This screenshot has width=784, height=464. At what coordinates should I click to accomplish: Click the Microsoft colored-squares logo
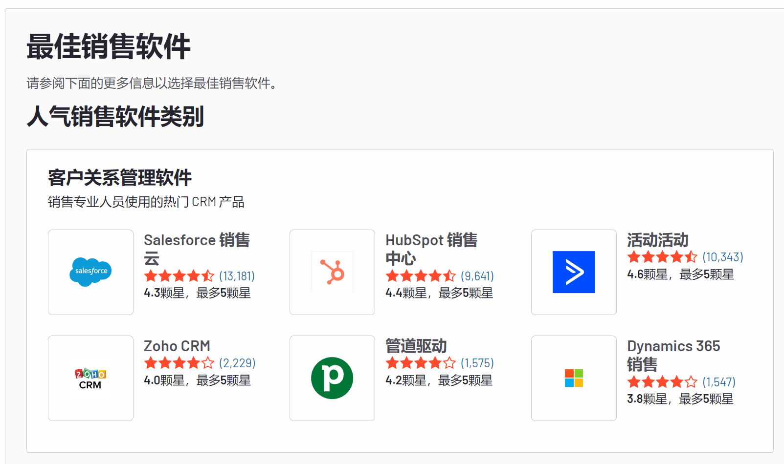point(573,378)
